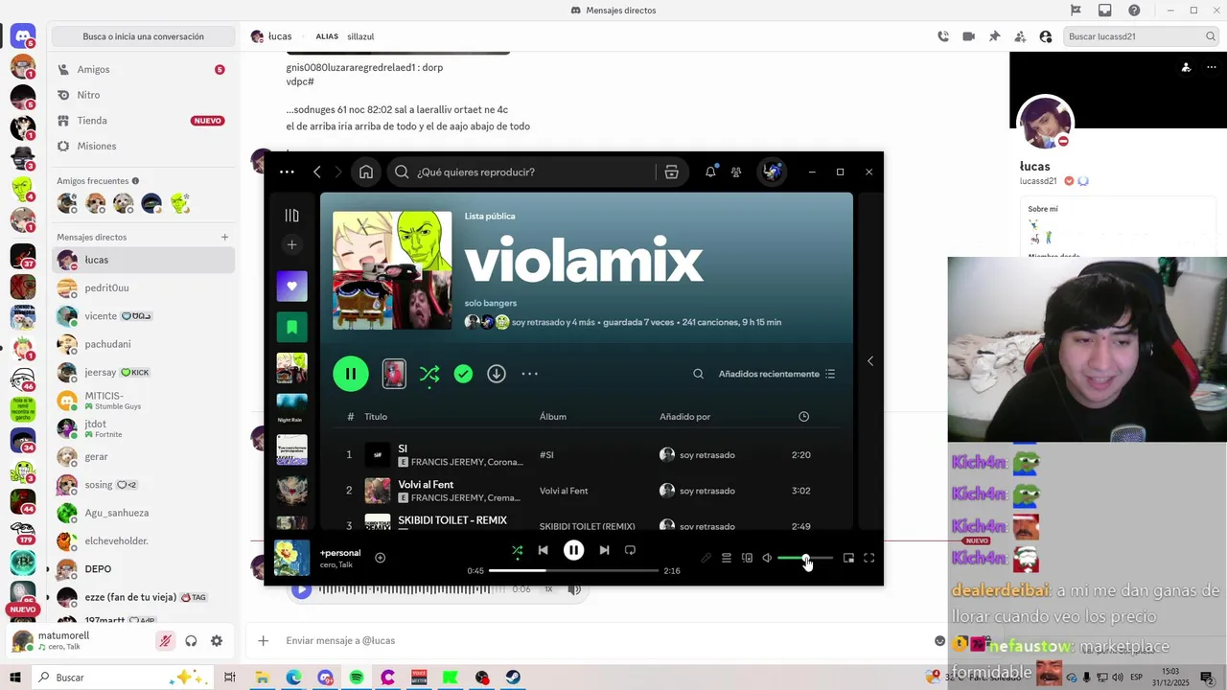Skip to next track

point(604,550)
